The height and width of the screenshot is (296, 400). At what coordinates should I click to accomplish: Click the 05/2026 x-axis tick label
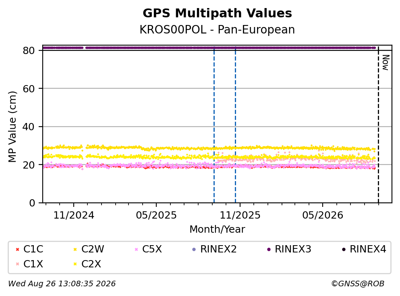(x=323, y=215)
